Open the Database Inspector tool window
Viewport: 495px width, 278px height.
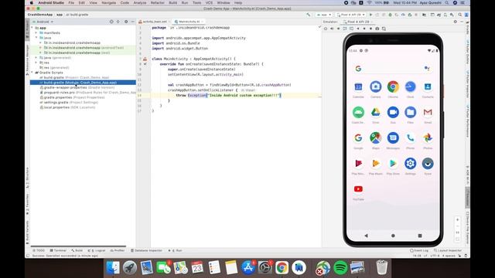tap(146, 250)
